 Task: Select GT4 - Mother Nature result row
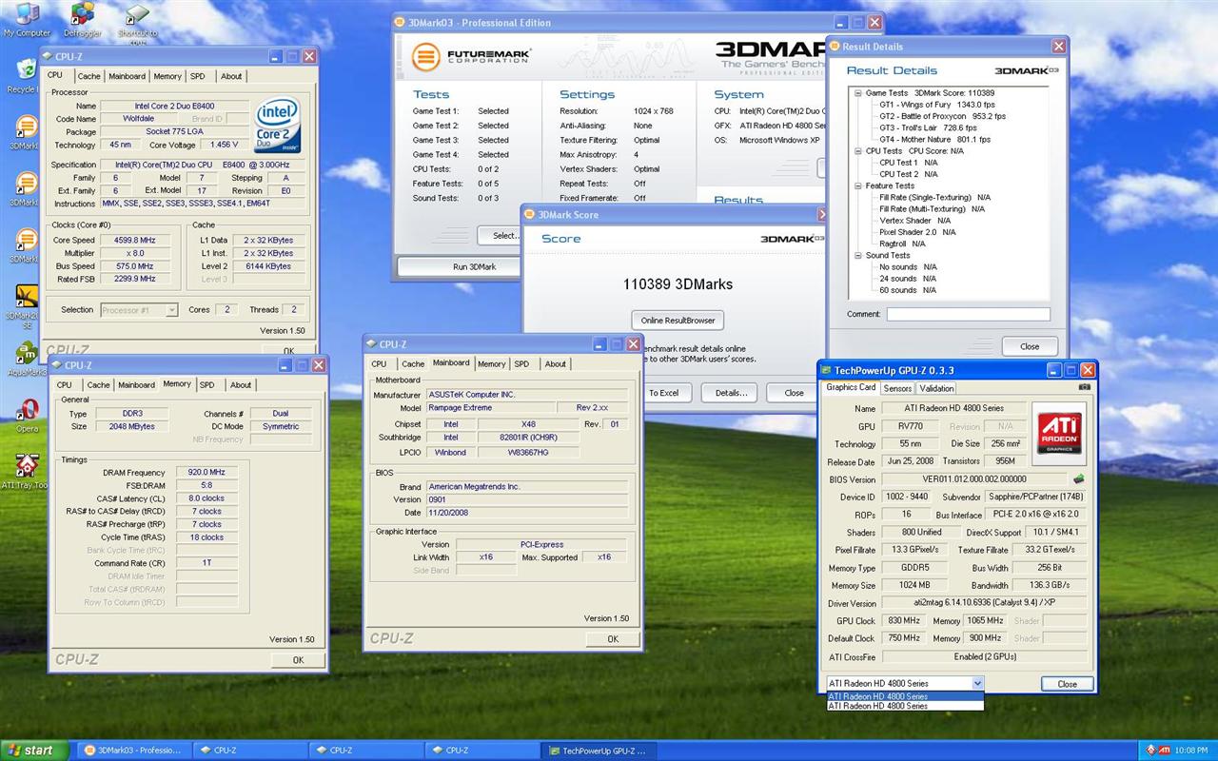coord(934,139)
